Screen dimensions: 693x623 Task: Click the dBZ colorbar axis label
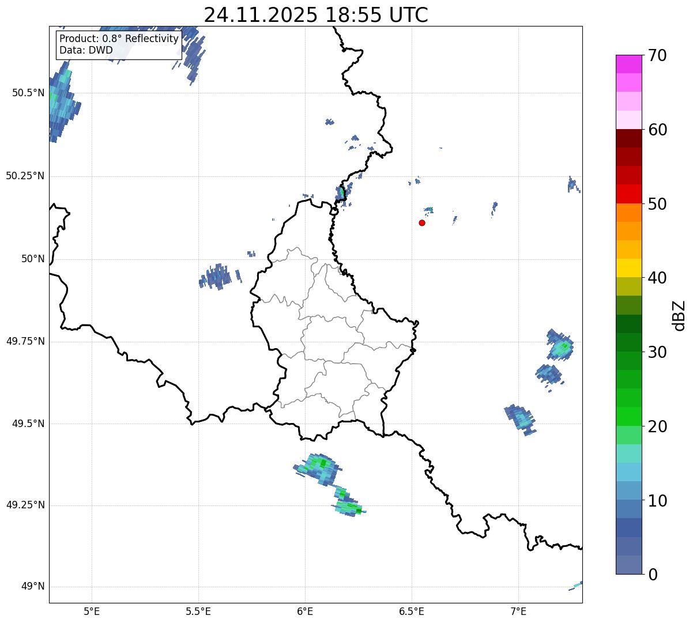(679, 315)
